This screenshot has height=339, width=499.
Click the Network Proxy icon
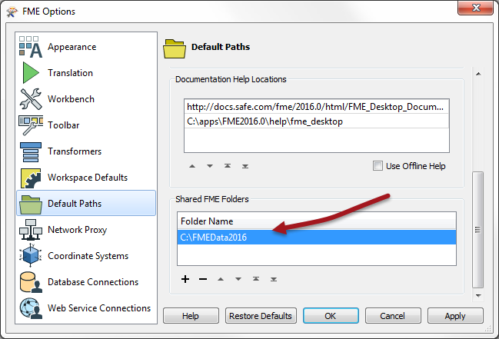click(x=31, y=230)
